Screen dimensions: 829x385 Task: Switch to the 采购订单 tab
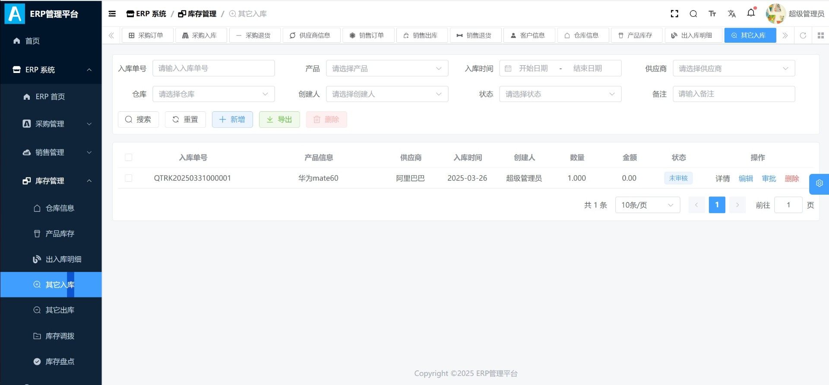pos(148,35)
